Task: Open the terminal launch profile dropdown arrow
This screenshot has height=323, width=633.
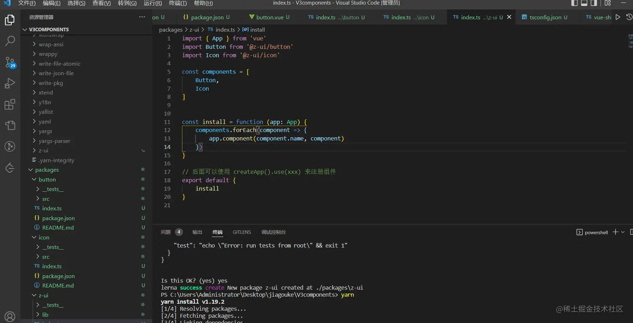Action: (623, 232)
